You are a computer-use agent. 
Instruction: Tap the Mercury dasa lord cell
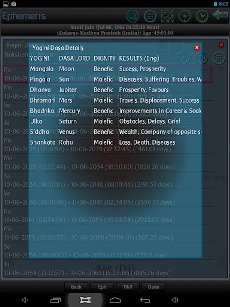(x=70, y=111)
